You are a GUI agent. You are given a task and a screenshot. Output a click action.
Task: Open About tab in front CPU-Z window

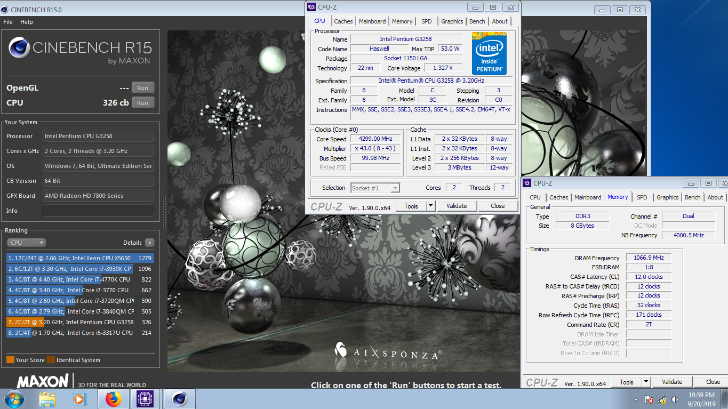(x=500, y=21)
